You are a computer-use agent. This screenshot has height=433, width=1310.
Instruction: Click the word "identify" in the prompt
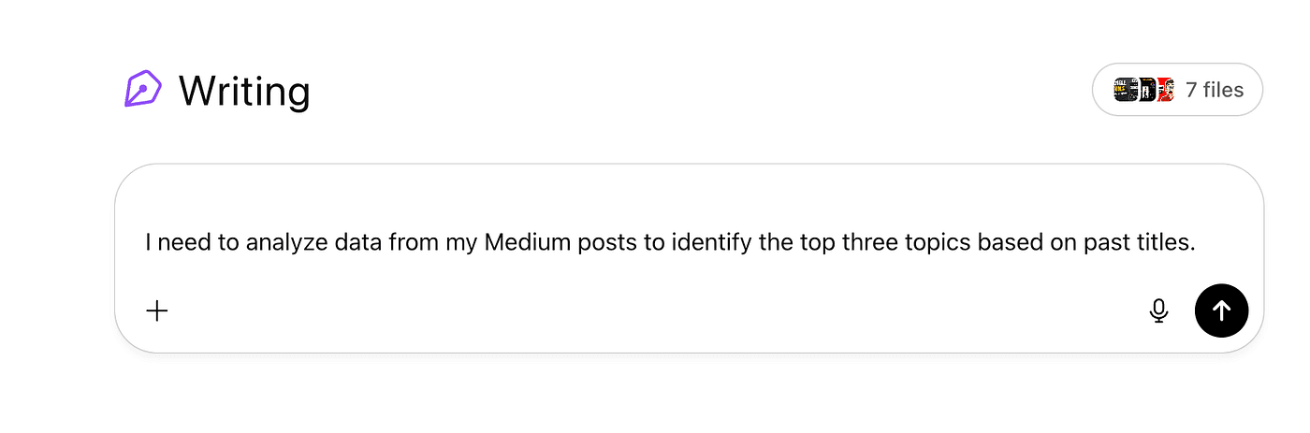pyautogui.click(x=706, y=243)
